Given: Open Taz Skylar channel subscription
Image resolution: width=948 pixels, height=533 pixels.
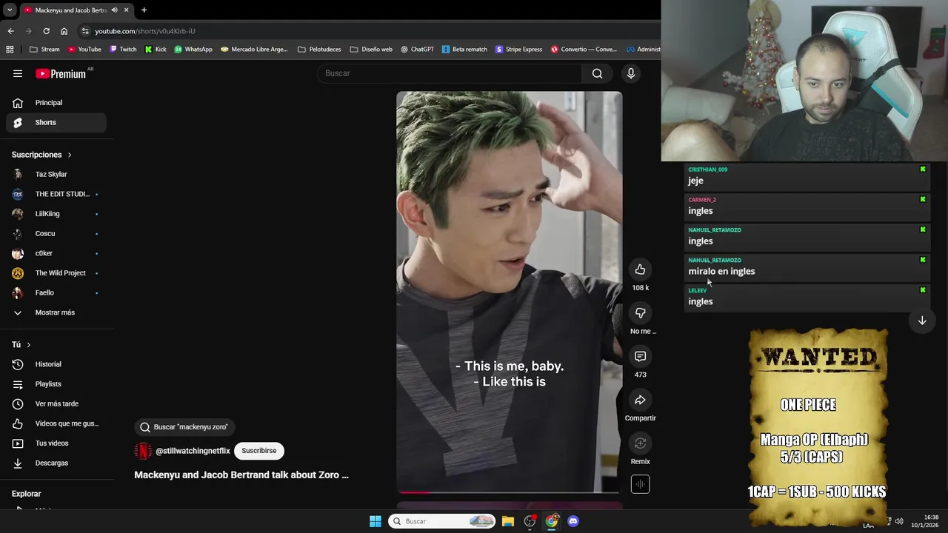Looking at the screenshot, I should click(56, 174).
